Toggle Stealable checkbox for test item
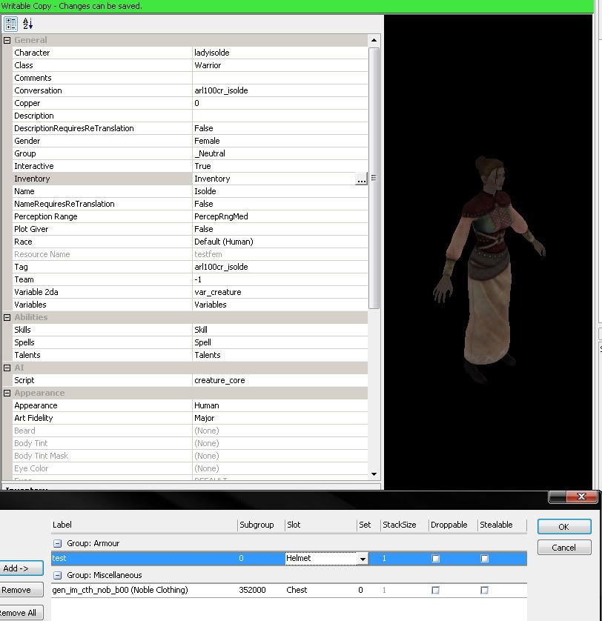 coord(484,559)
